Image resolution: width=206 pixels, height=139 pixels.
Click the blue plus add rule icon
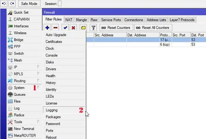tap(47, 28)
